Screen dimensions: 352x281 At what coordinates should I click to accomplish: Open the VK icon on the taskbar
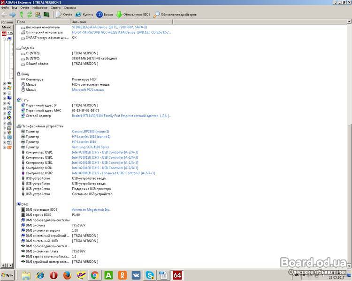(136, 275)
